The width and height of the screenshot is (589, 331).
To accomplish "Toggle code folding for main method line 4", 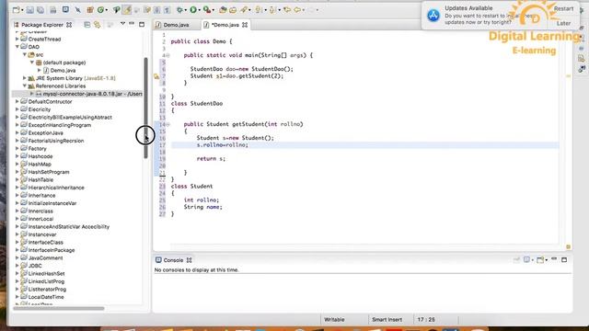I will (167, 55).
